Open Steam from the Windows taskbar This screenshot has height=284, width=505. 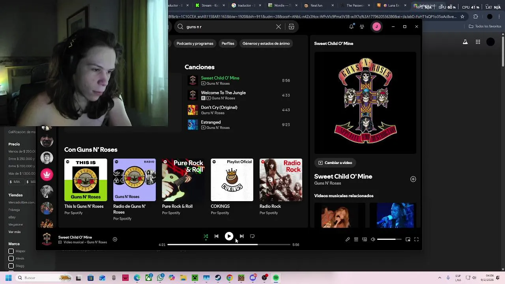pyautogui.click(x=218, y=278)
